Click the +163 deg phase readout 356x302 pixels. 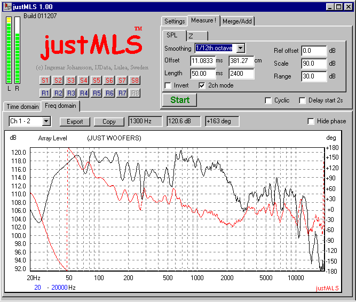point(222,121)
